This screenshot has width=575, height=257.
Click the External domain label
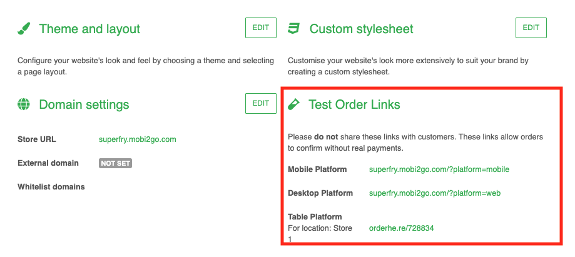coord(48,163)
